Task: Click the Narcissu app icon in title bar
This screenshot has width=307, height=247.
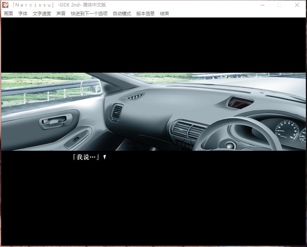Action: pos(5,5)
